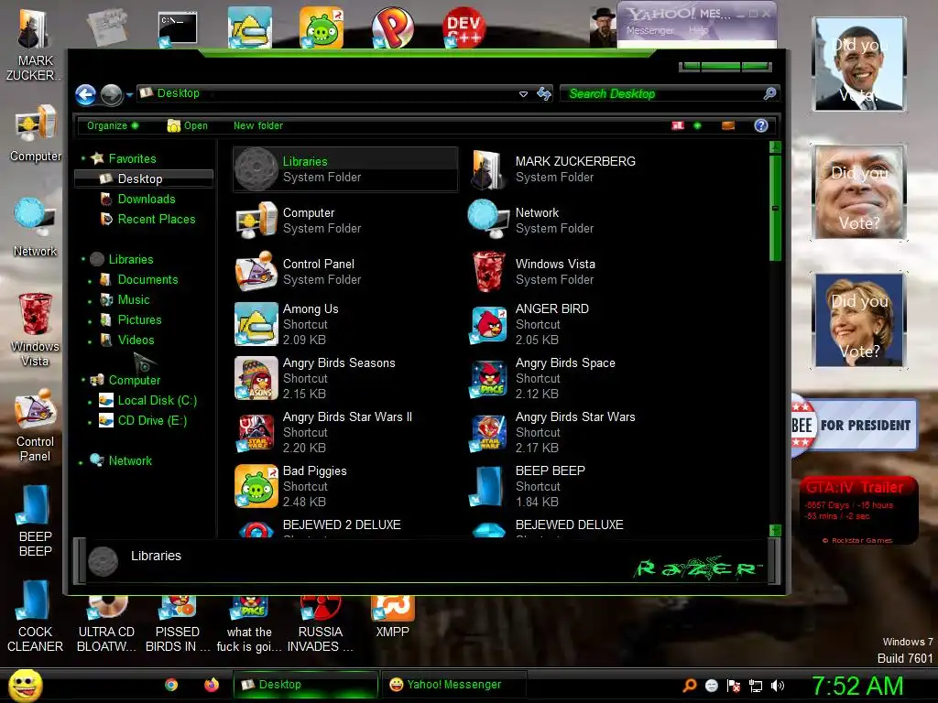Open Help menu in Yahoo Messenger window
Screen dimensions: 938x703
697,30
